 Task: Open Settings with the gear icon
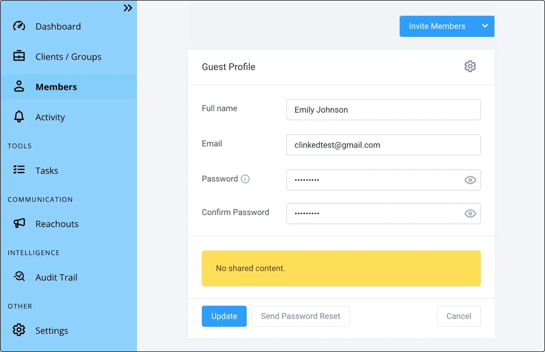click(19, 330)
